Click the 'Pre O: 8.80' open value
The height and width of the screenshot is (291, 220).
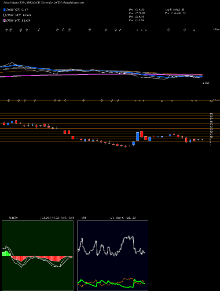pyautogui.click(x=137, y=10)
